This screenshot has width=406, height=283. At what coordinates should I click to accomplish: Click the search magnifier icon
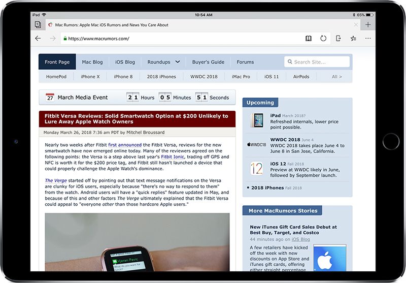[290, 62]
